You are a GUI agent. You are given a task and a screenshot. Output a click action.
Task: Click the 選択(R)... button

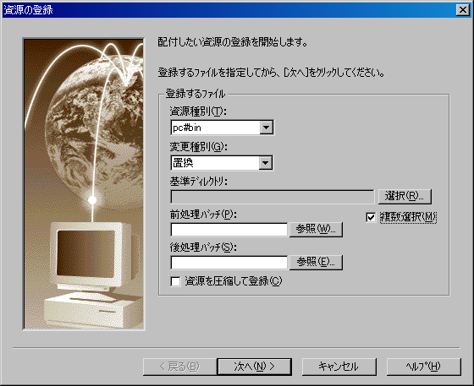click(405, 197)
